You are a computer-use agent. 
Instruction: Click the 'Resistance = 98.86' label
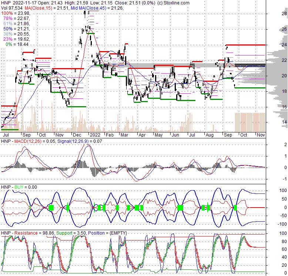tap(34, 233)
